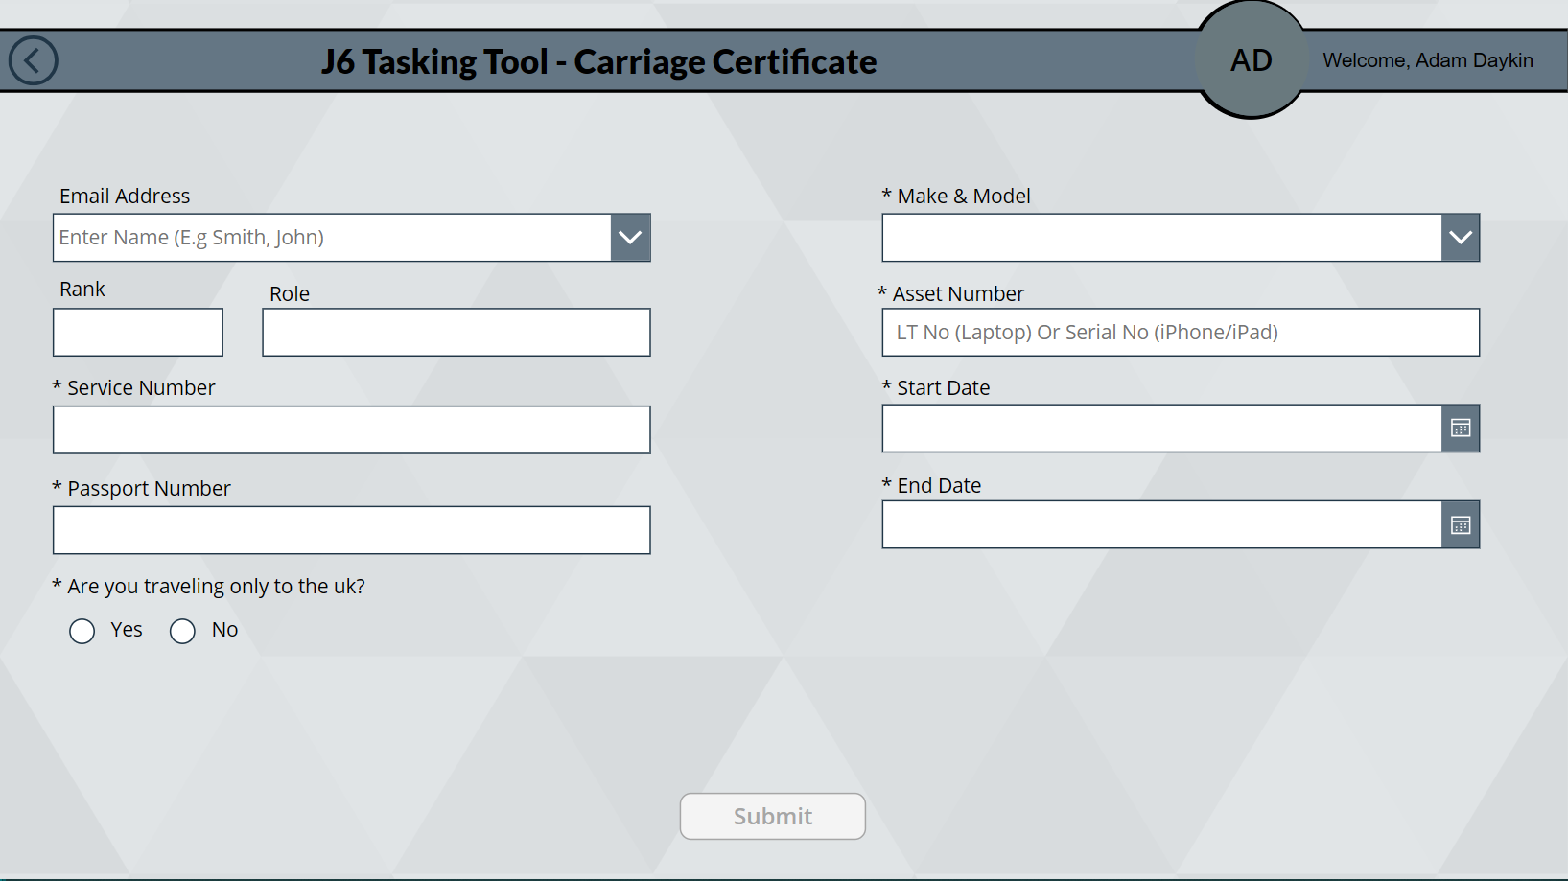Focus the Rank input box
Image resolution: width=1568 pixels, height=881 pixels.
click(x=138, y=332)
